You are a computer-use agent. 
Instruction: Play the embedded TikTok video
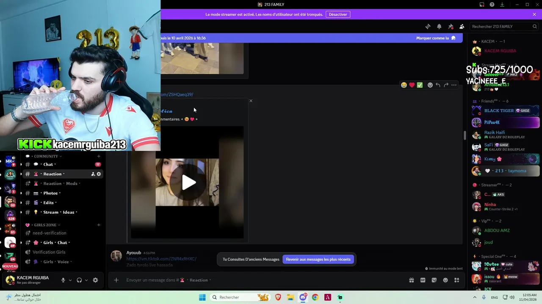click(188, 182)
